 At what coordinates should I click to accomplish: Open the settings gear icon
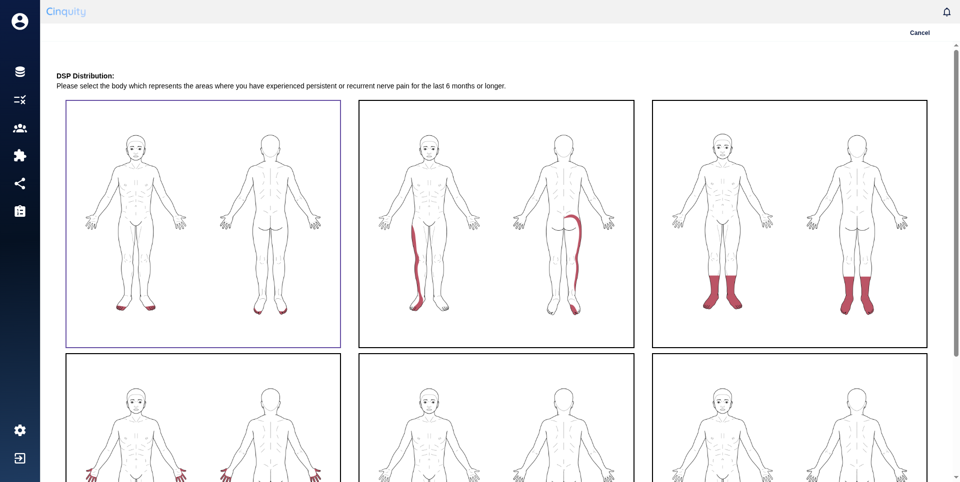(20, 430)
